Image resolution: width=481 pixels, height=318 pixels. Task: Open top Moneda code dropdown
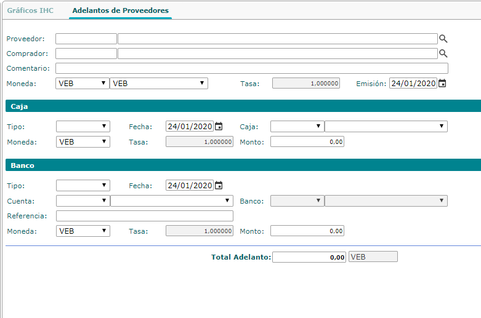pos(83,83)
